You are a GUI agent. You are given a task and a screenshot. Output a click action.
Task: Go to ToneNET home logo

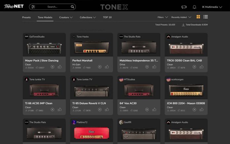pos(14,6)
